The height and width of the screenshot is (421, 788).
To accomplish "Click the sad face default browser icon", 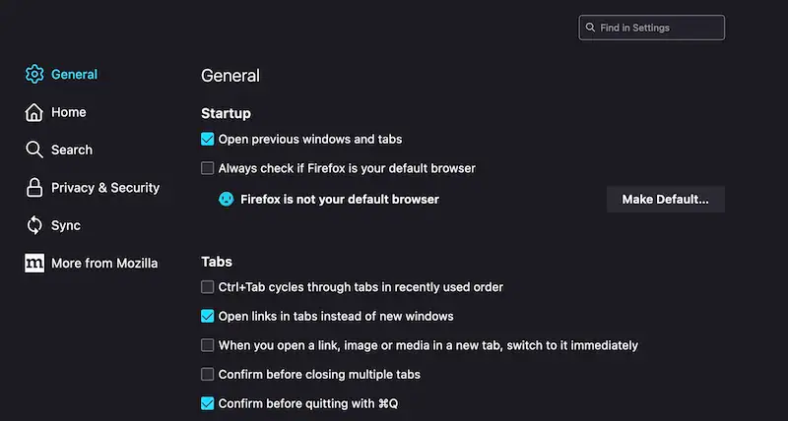I will point(226,199).
